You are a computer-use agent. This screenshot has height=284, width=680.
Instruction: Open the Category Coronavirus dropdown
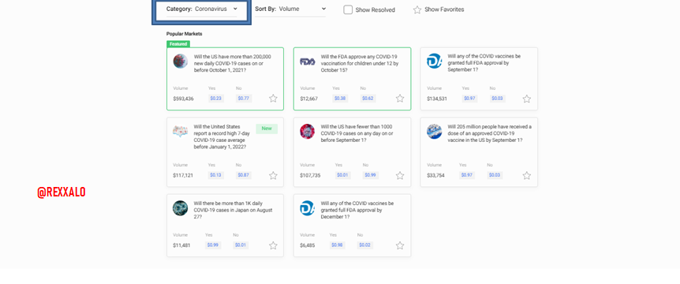[202, 9]
